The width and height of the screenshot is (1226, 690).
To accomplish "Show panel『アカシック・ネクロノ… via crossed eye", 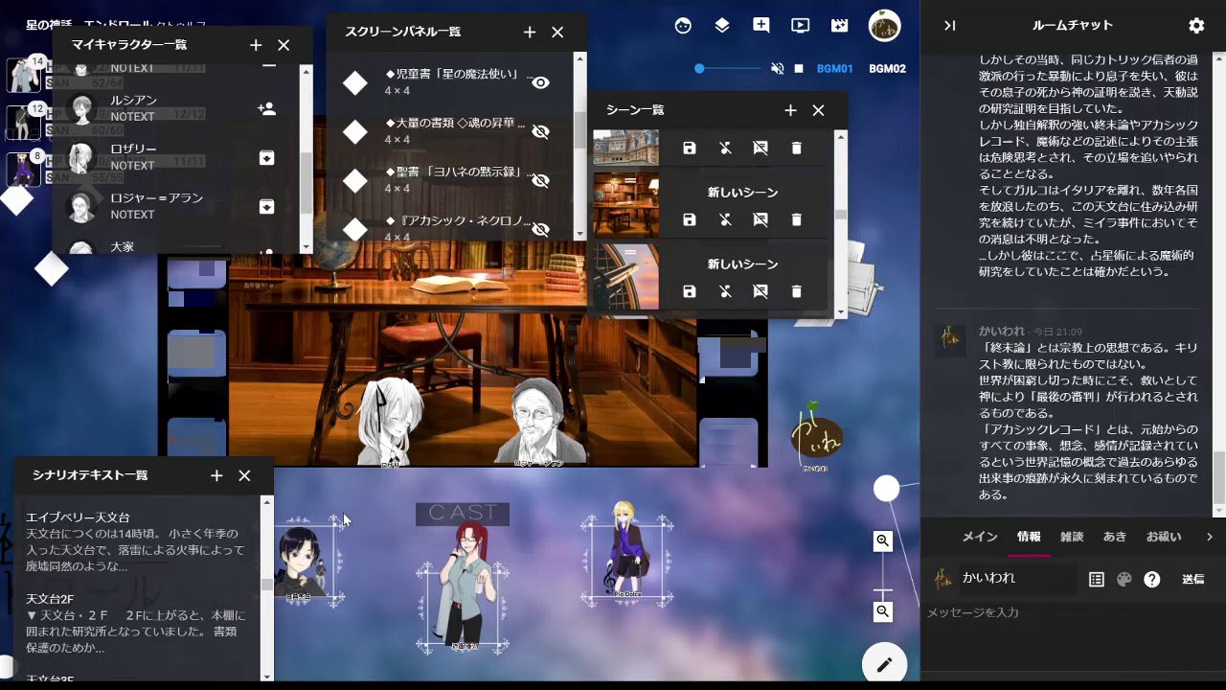I will click(541, 229).
